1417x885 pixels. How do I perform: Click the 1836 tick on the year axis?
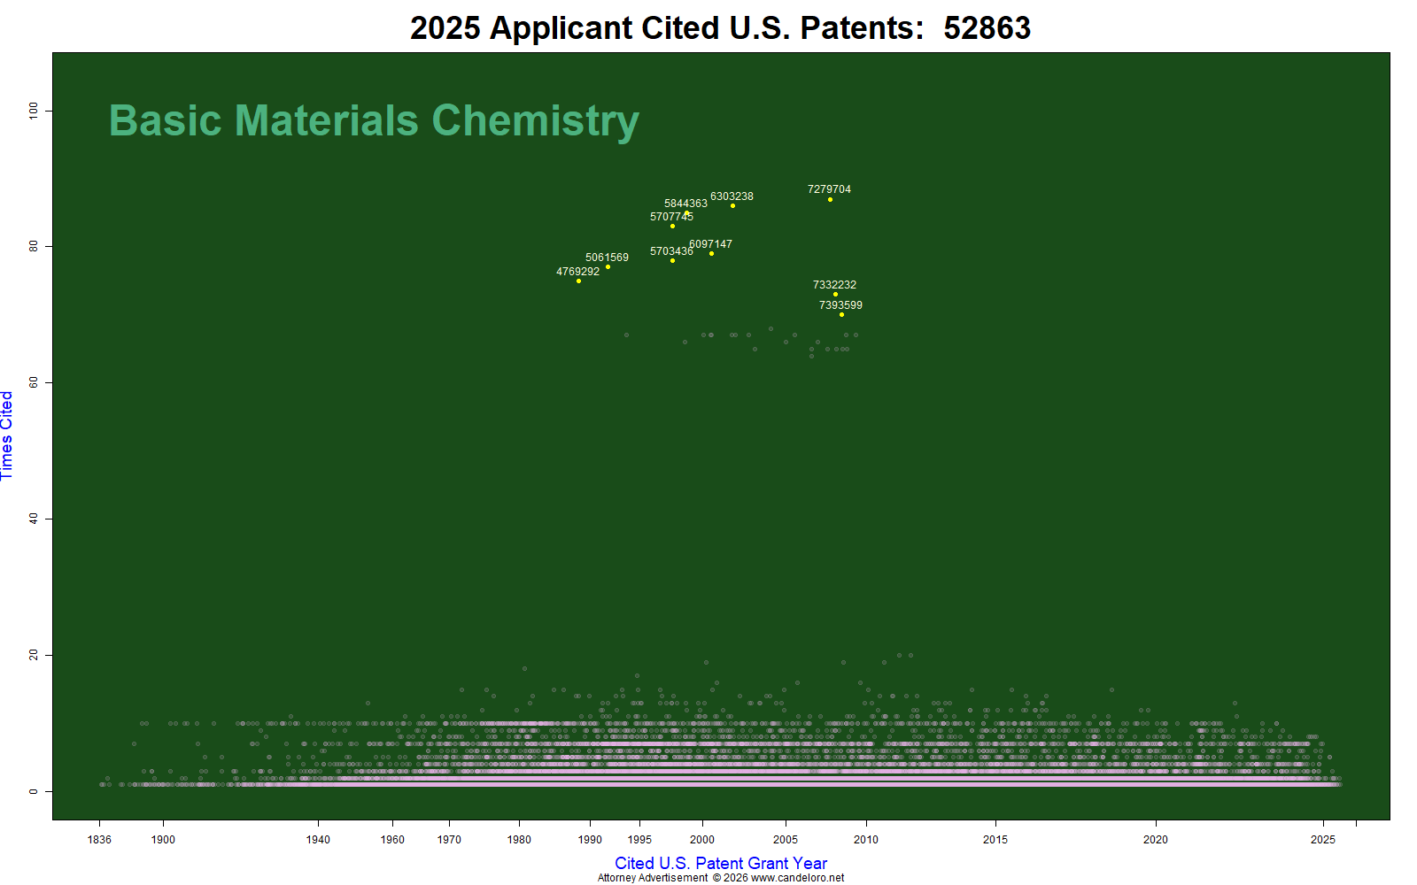(x=99, y=840)
